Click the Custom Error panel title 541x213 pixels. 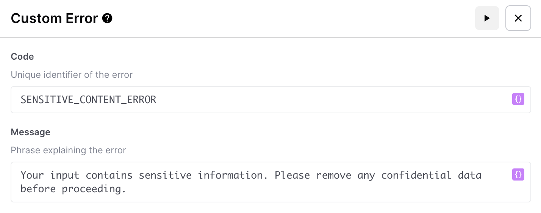(x=54, y=18)
